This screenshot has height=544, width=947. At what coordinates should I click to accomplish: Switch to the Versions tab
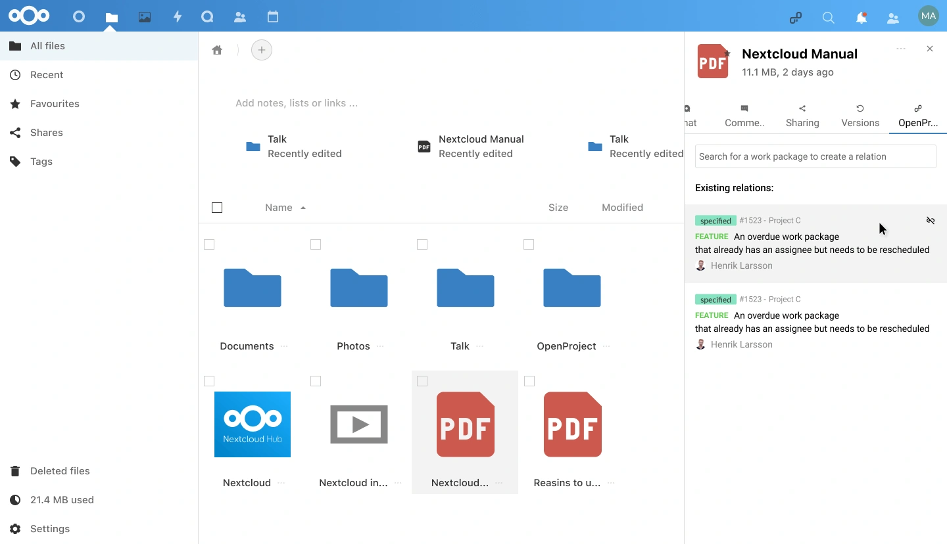point(860,116)
